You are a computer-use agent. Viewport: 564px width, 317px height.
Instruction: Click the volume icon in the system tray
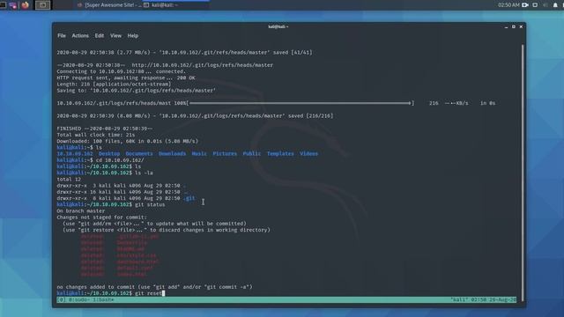(x=545, y=5)
